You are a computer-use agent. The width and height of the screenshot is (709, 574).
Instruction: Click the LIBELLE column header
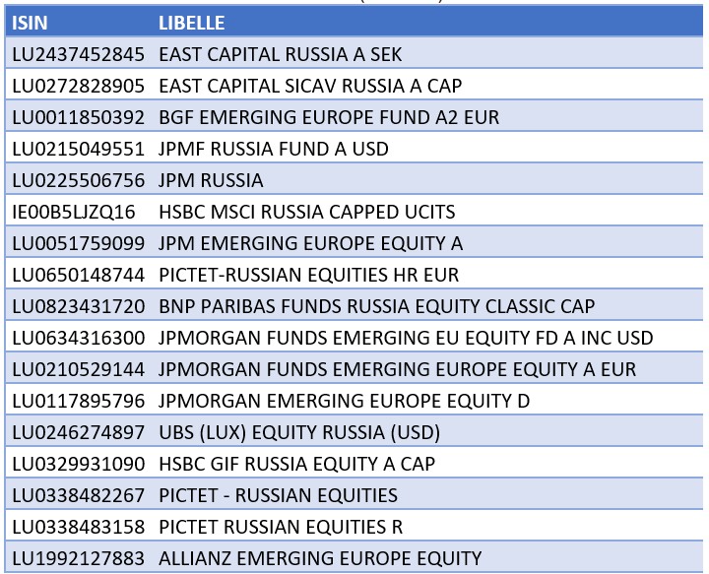(x=192, y=23)
